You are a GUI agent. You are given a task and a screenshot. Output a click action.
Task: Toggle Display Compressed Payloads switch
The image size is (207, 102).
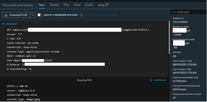40,15
